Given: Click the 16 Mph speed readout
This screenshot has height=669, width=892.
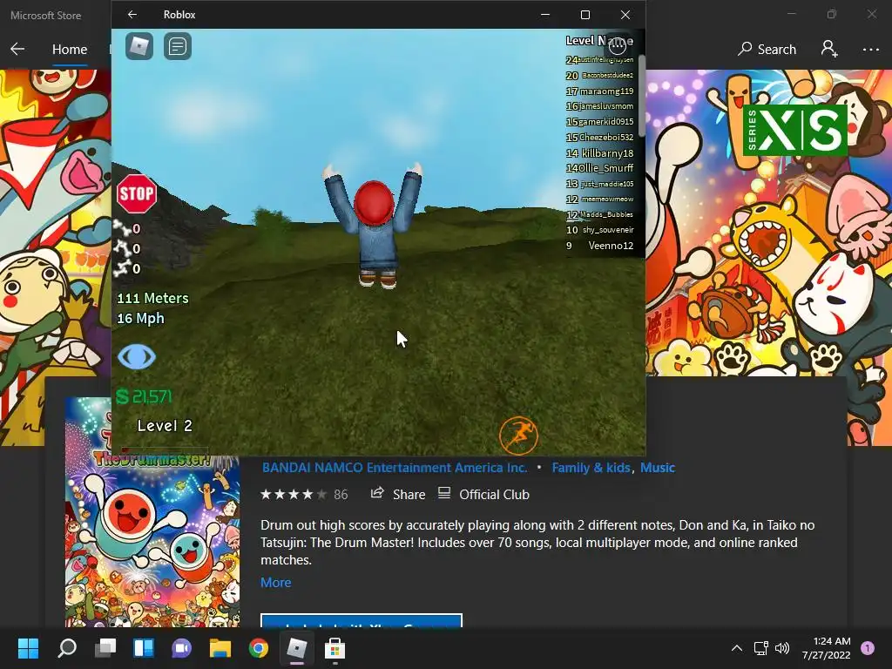Looking at the screenshot, I should coord(140,319).
